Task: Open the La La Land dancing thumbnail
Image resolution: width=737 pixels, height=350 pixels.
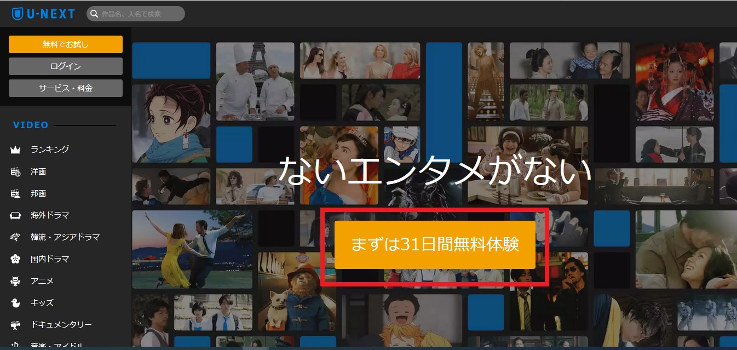Action: point(192,249)
